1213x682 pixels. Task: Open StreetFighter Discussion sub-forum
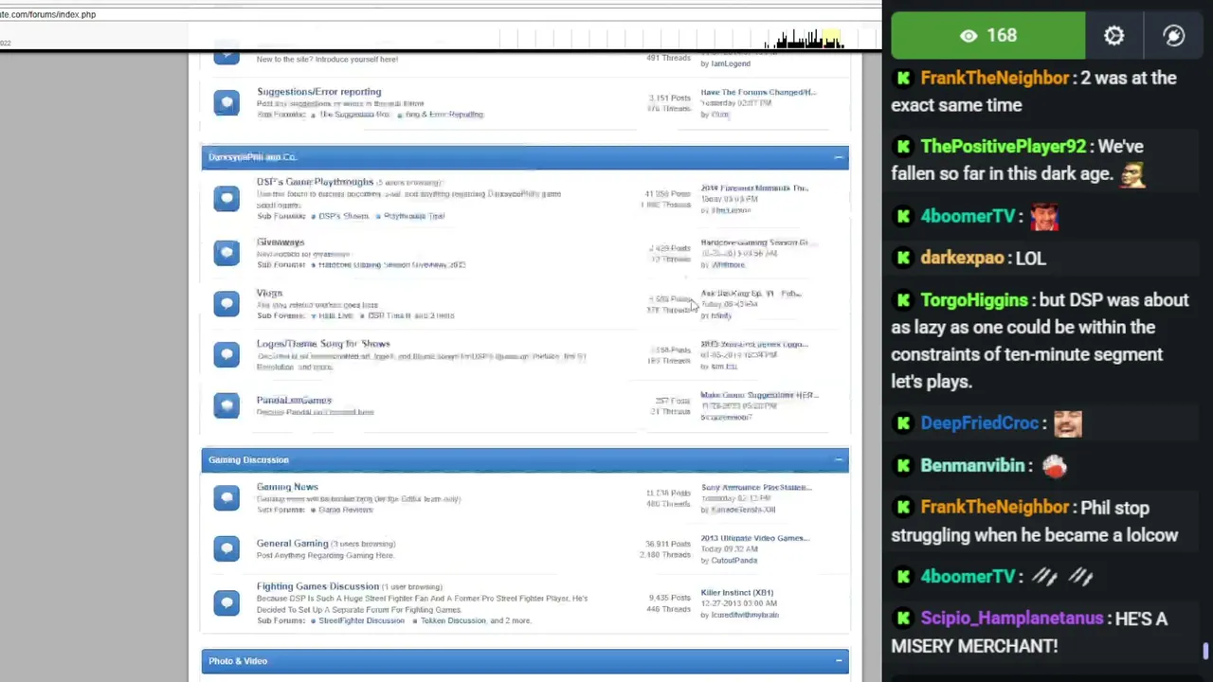[361, 620]
